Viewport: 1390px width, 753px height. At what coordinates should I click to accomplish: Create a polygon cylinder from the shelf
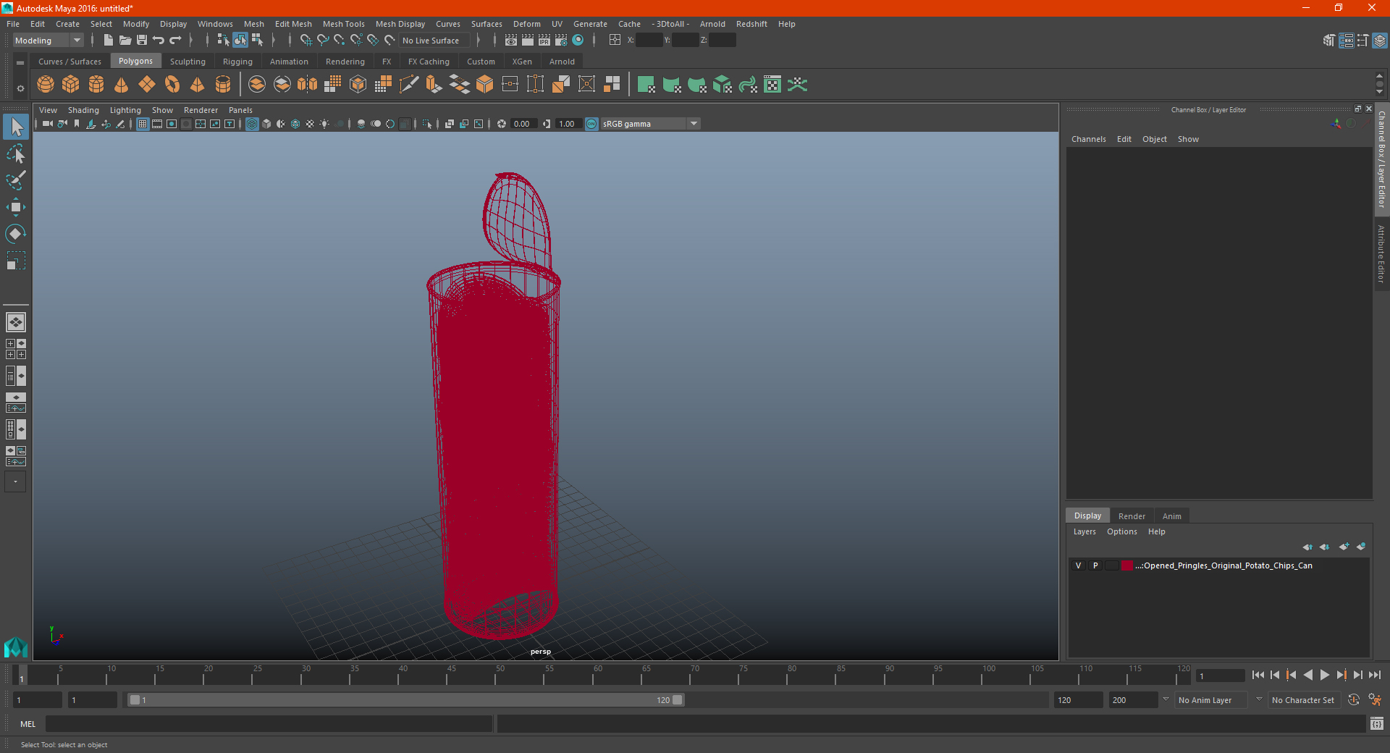point(96,85)
